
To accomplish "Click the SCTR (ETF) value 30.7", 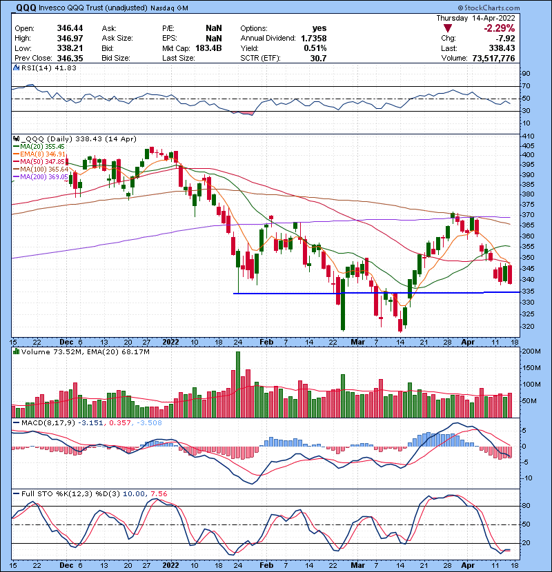I will tap(319, 59).
